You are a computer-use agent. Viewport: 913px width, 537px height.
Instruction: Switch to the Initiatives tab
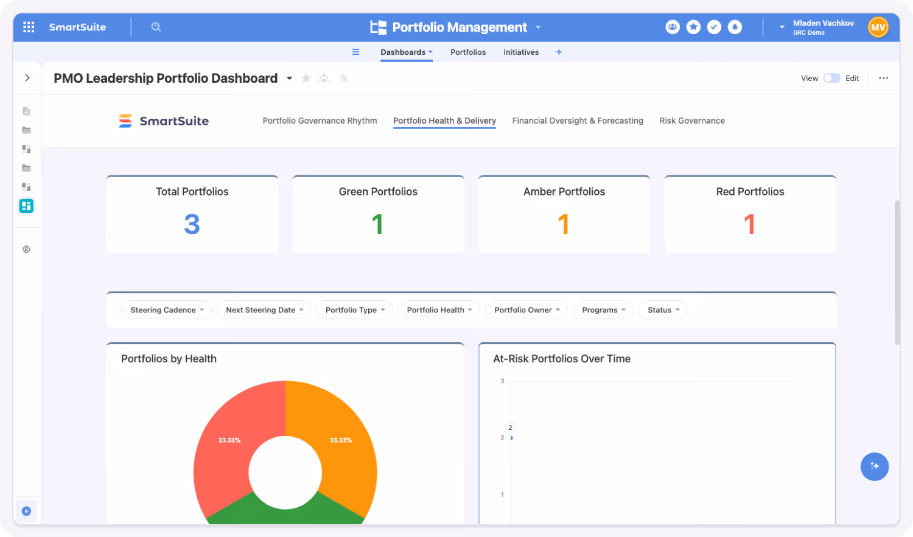click(x=521, y=52)
